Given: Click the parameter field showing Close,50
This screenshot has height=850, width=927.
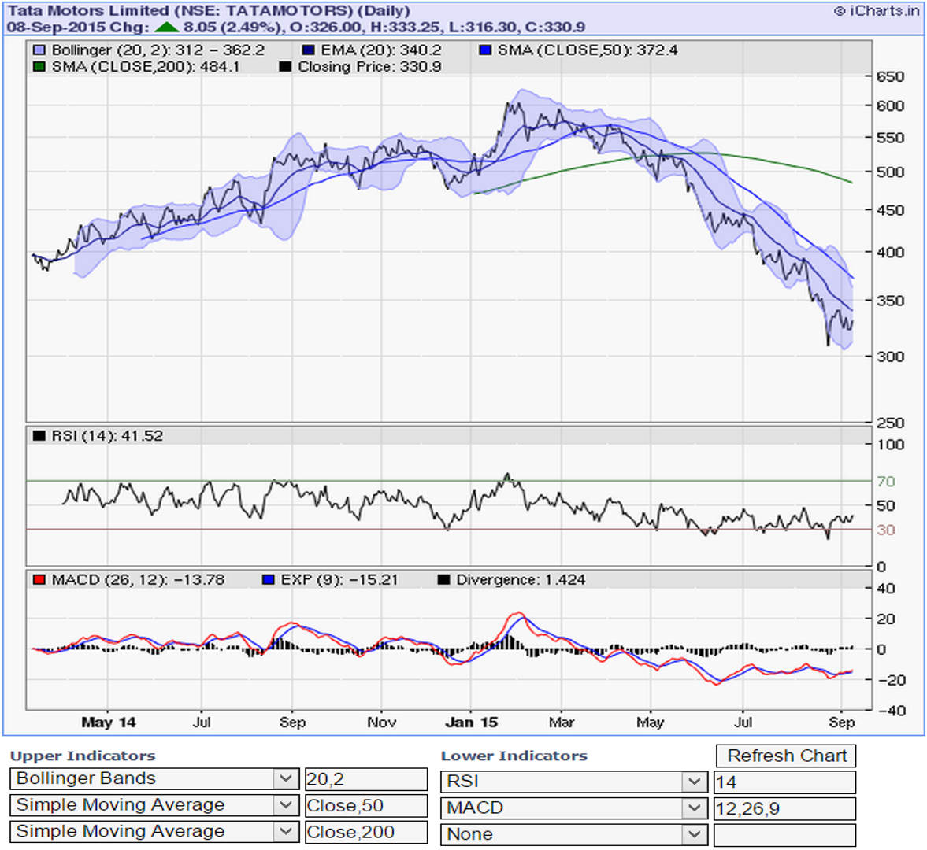Looking at the screenshot, I should (x=366, y=806).
